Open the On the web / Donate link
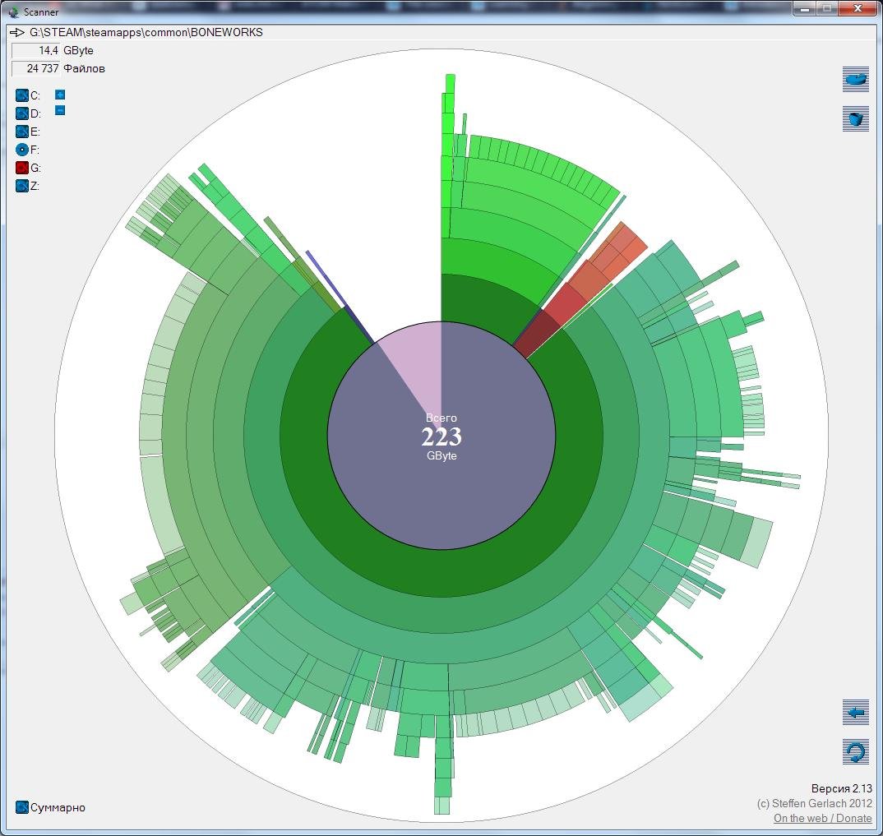Image resolution: width=883 pixels, height=836 pixels. pos(822,818)
